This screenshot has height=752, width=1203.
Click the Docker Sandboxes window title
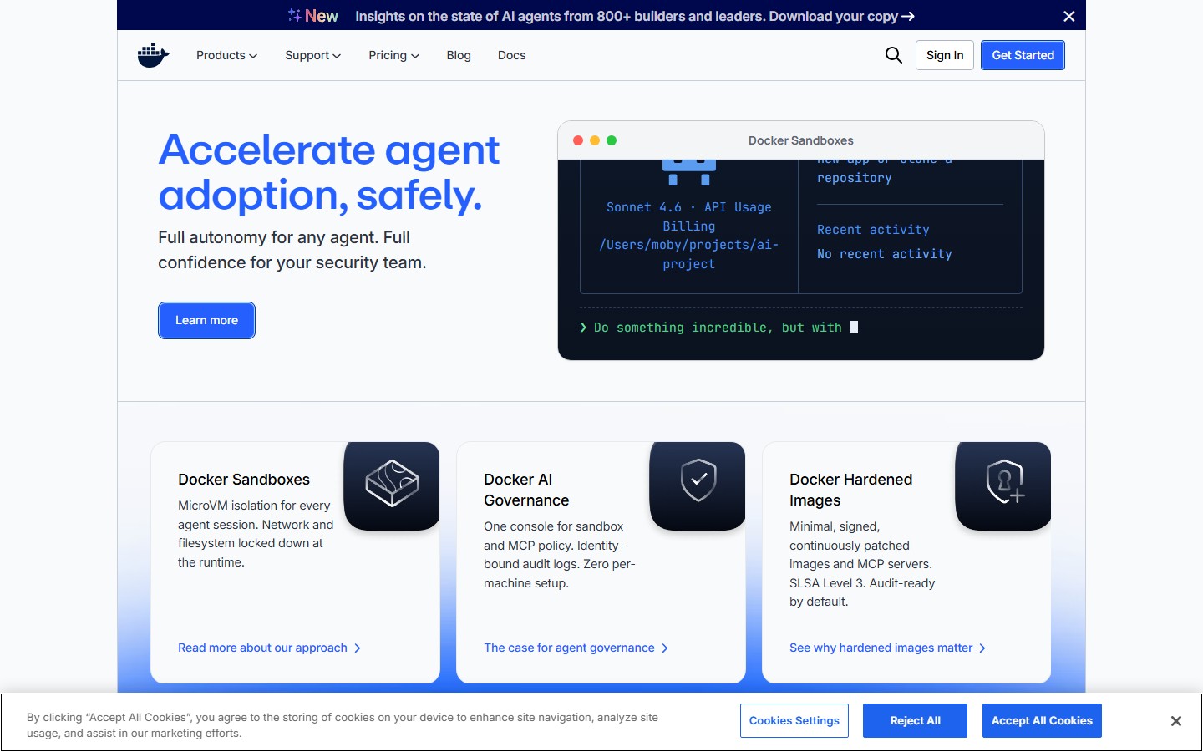(x=801, y=140)
